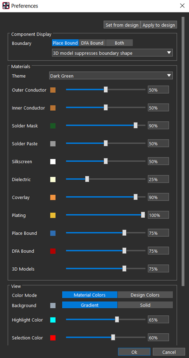This screenshot has height=358, width=189.
Task: Switch boundary display to Both
Action: 119,43
